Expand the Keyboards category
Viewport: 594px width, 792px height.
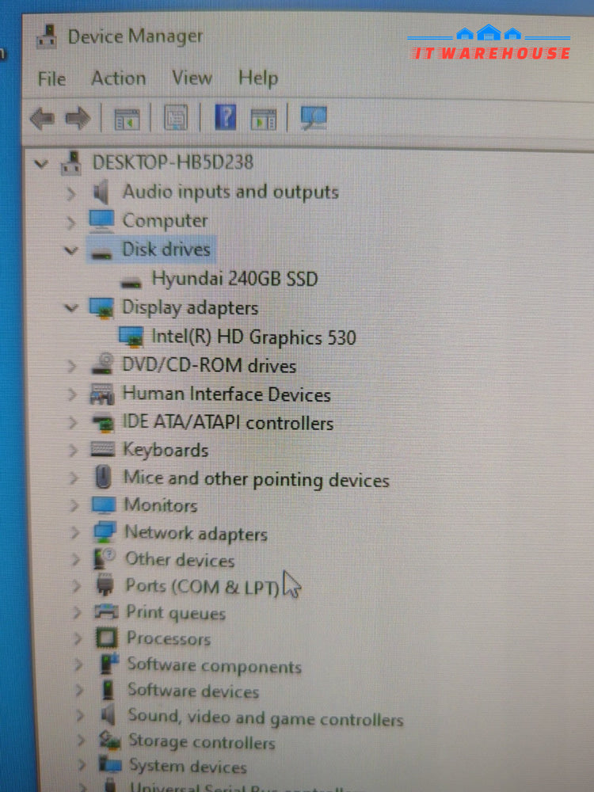click(74, 450)
